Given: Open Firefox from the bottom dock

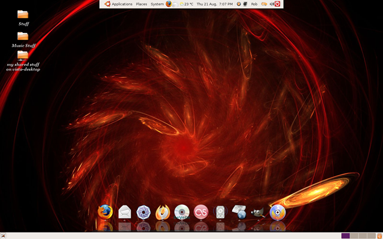Looking at the screenshot, I should coord(105,212).
